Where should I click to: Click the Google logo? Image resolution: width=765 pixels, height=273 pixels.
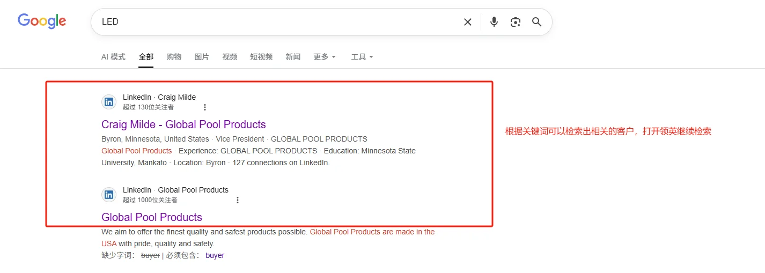[x=42, y=21]
